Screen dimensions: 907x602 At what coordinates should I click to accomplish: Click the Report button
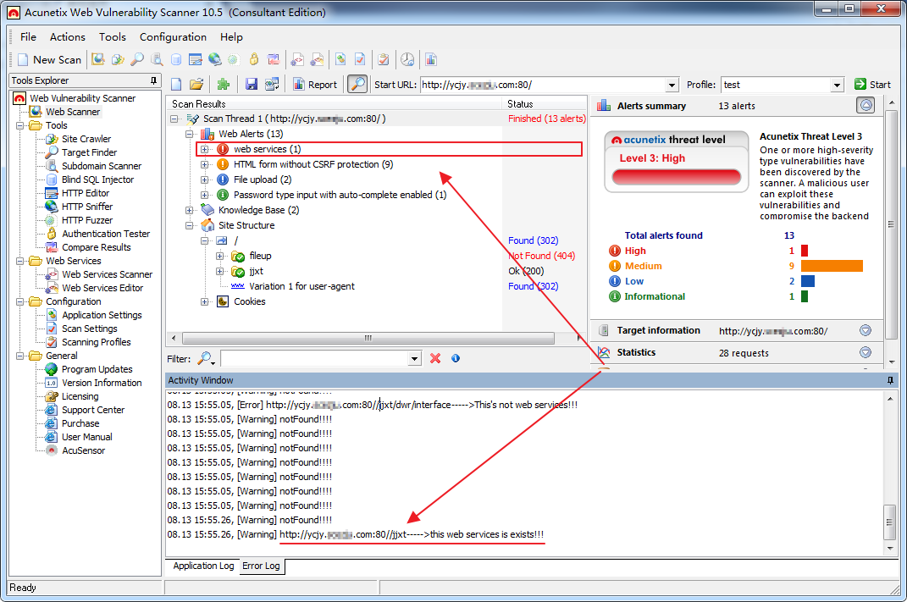click(315, 84)
